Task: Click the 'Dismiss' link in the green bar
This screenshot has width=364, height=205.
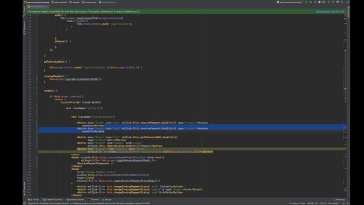Action: click(336, 11)
